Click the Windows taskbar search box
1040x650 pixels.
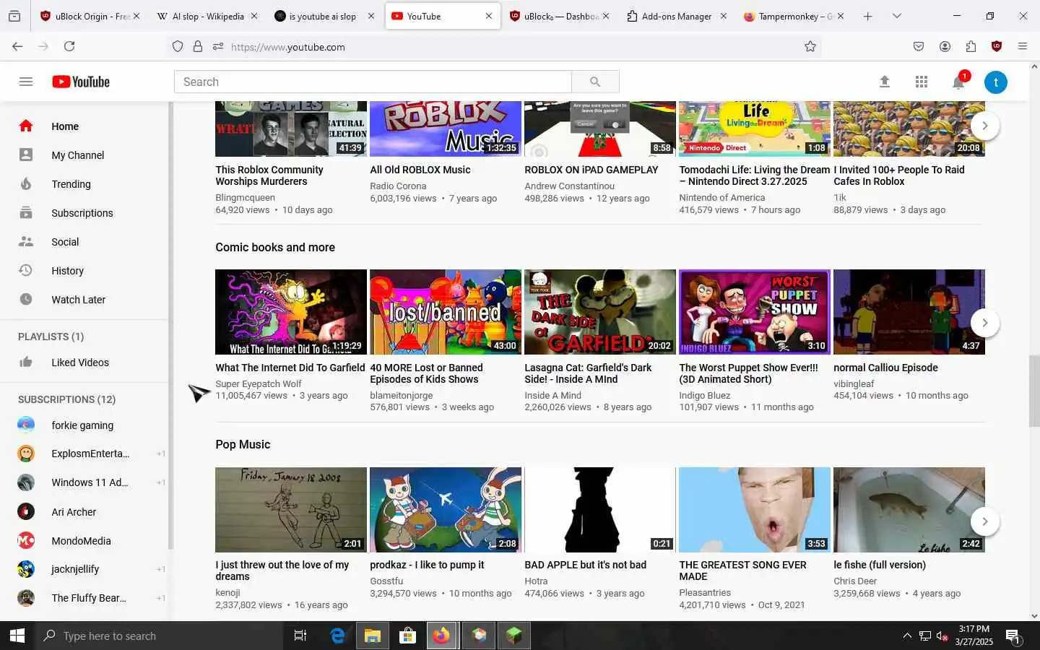[159, 636]
